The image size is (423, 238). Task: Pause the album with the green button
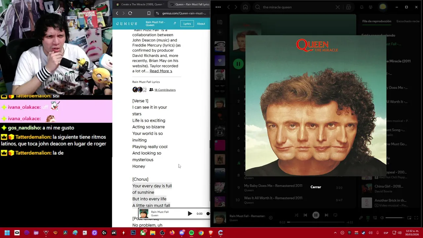pos(238,64)
